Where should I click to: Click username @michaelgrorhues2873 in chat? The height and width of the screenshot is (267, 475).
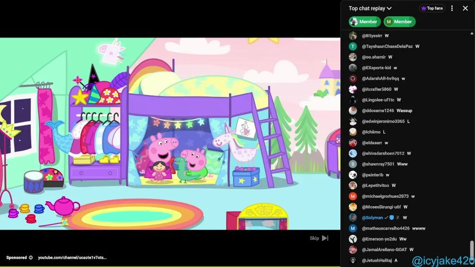click(x=385, y=196)
